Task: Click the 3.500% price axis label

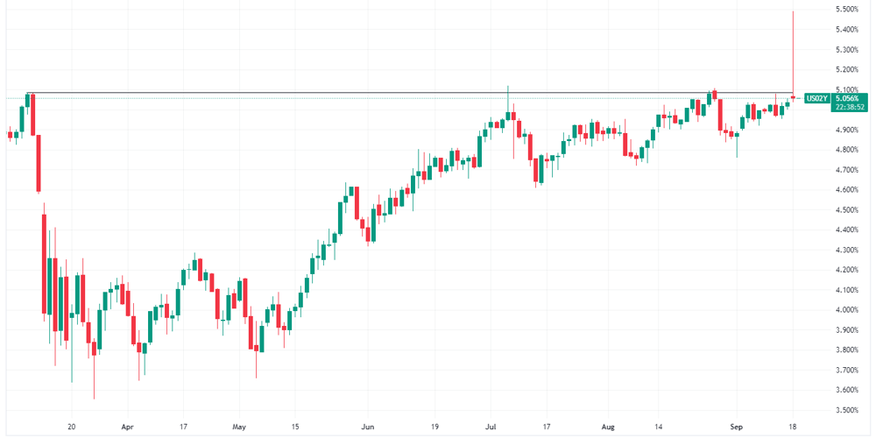Action: point(847,410)
